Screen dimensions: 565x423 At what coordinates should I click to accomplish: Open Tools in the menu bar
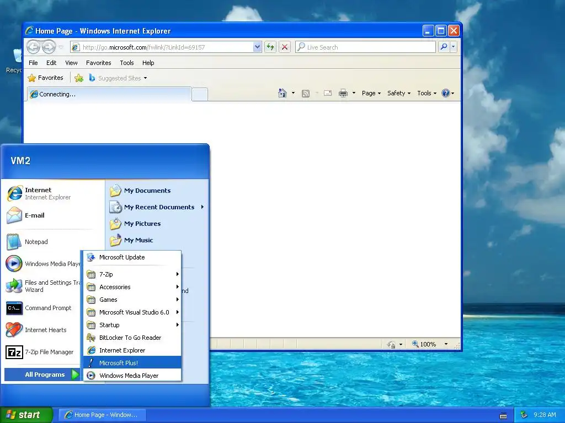coord(127,63)
